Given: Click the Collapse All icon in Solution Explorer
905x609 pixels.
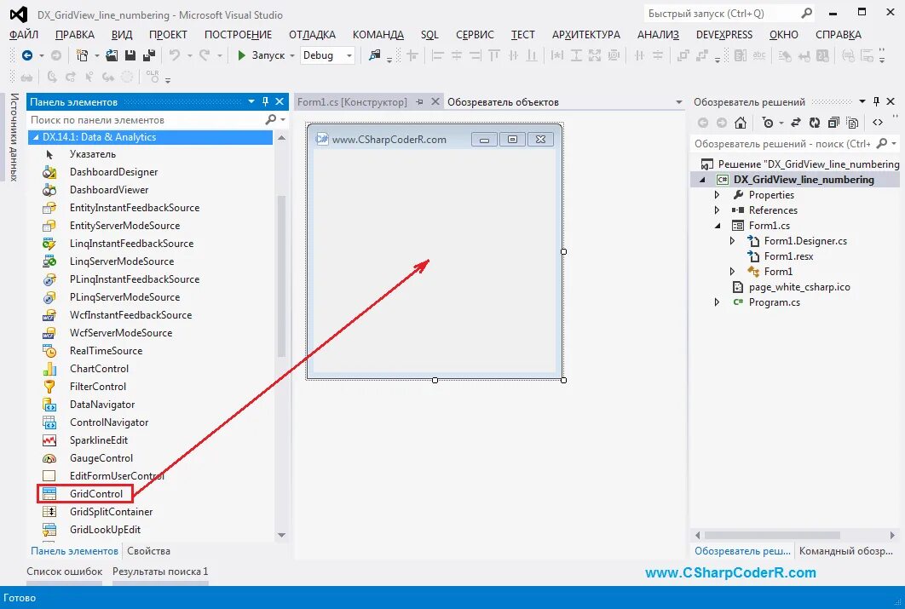Looking at the screenshot, I should (833, 123).
